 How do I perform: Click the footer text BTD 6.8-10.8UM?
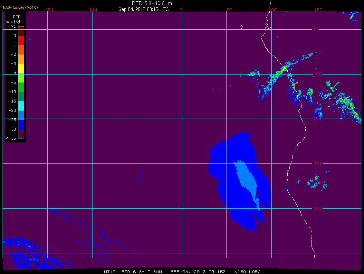(142, 272)
